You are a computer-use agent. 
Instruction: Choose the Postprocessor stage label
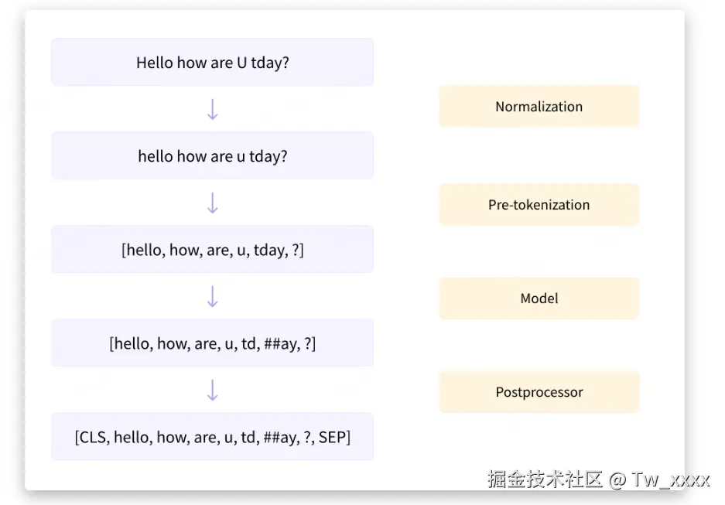point(539,392)
